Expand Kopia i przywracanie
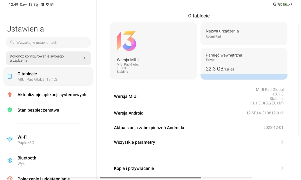This screenshot has height=180, width=301. pyautogui.click(x=282, y=168)
